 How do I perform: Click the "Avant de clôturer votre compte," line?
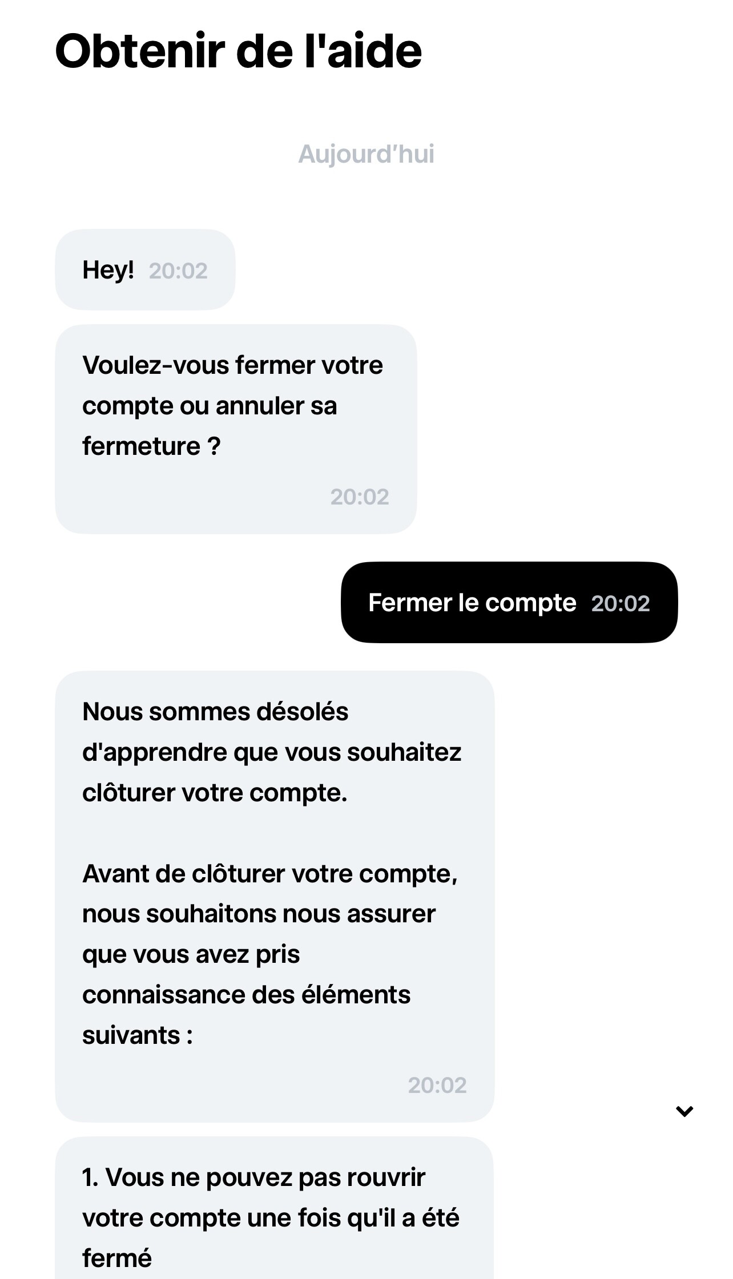[x=270, y=874]
